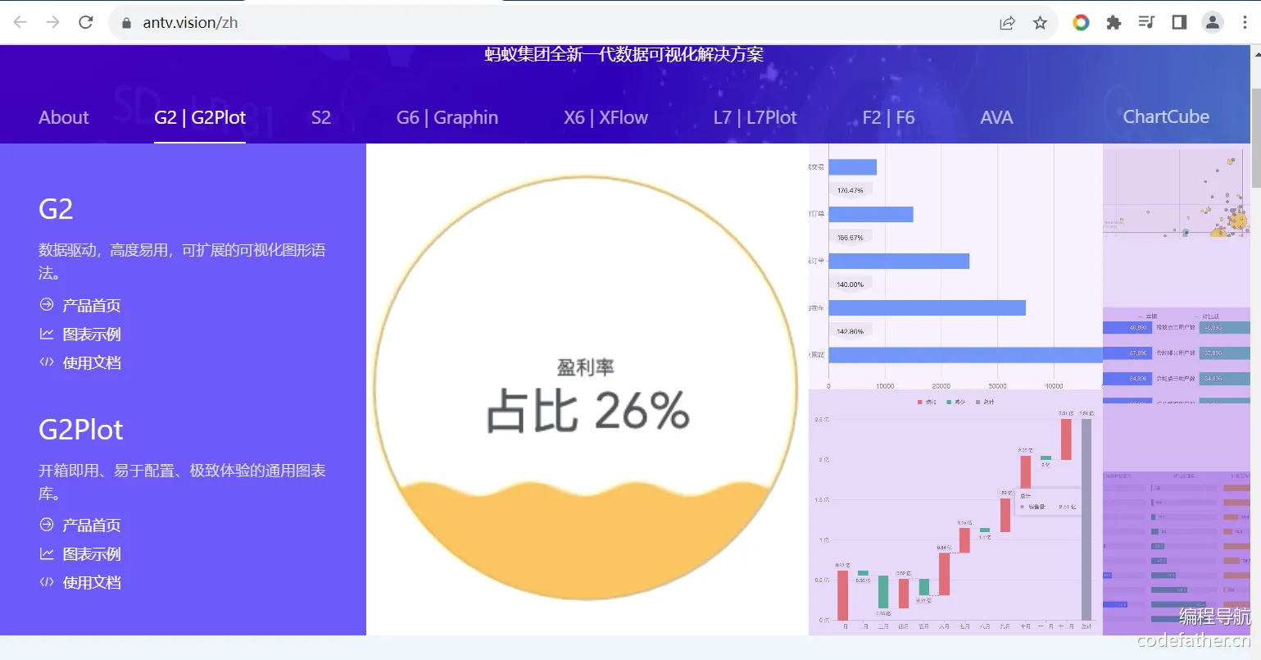
Task: Click the headline 蚂蚁集团全新一代数据可视化解决方案
Action: pyautogui.click(x=624, y=54)
